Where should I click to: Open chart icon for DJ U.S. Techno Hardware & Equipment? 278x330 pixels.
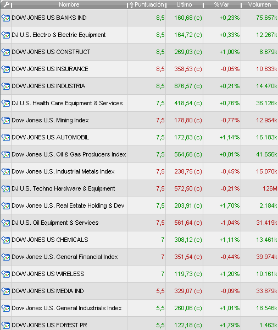pos(5,188)
